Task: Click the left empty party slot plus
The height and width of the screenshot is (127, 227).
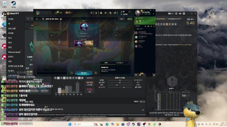Action: [52, 35]
